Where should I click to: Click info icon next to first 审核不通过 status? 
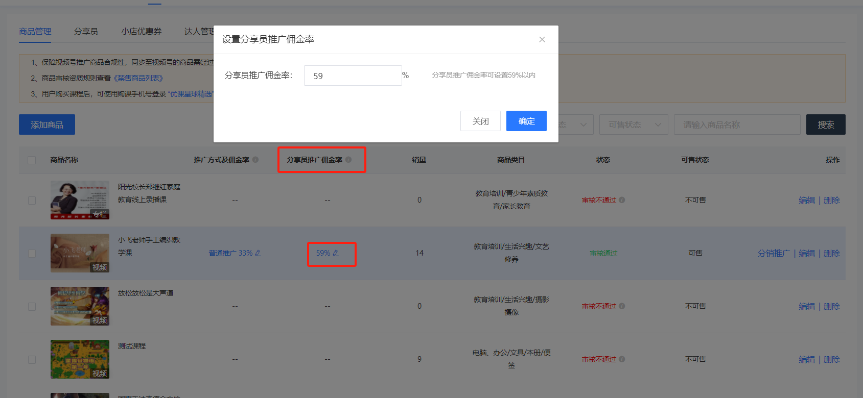click(622, 200)
